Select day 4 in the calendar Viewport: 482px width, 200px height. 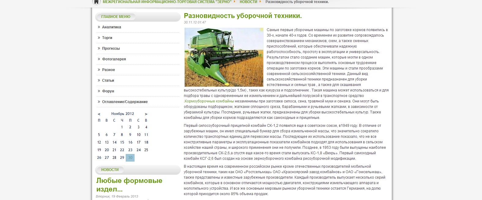(x=146, y=127)
